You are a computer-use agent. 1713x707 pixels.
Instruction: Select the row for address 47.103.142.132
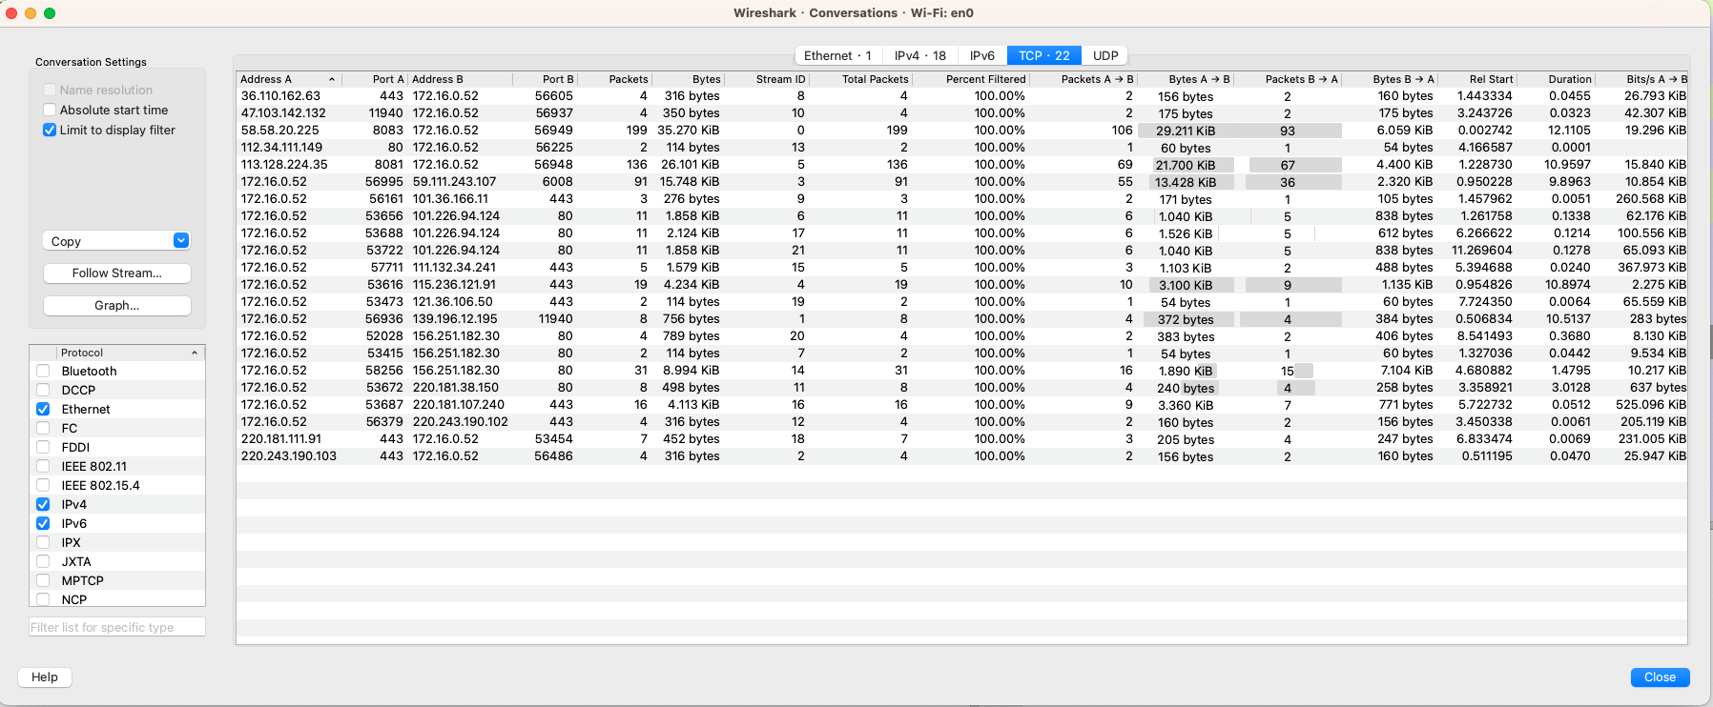click(961, 112)
